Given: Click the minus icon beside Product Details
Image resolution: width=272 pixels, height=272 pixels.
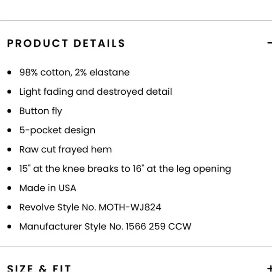Looking at the screenshot, I should 270,43.
